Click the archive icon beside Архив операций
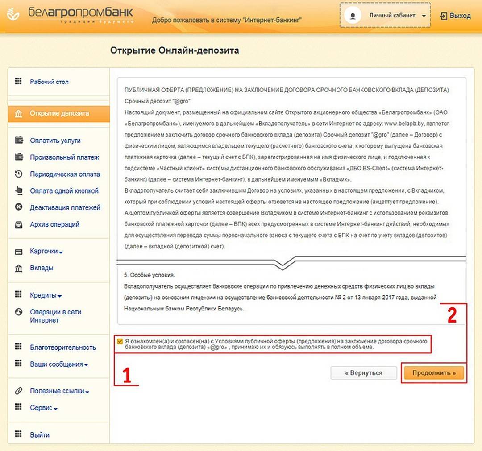Screen dimensions: 482x451 [x=18, y=224]
